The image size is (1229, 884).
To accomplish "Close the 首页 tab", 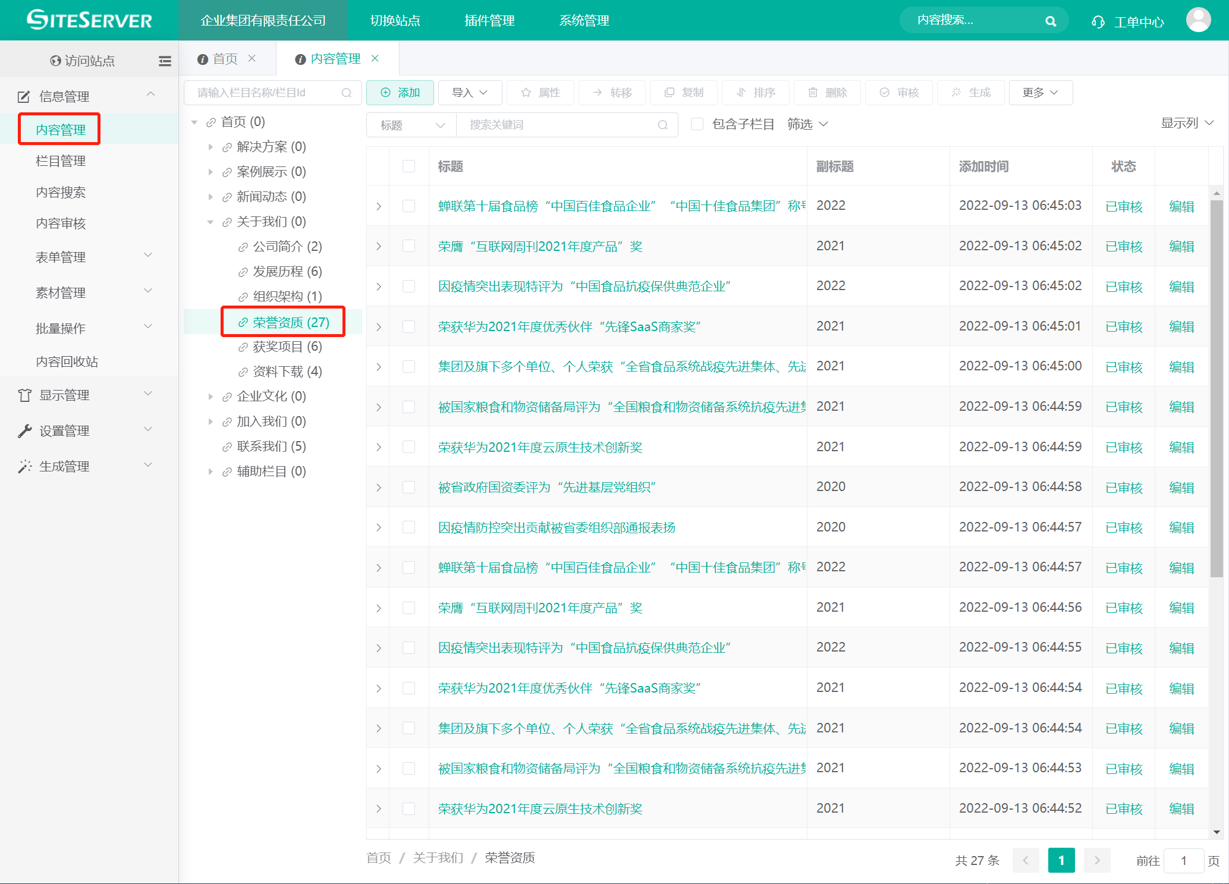I will tap(252, 58).
